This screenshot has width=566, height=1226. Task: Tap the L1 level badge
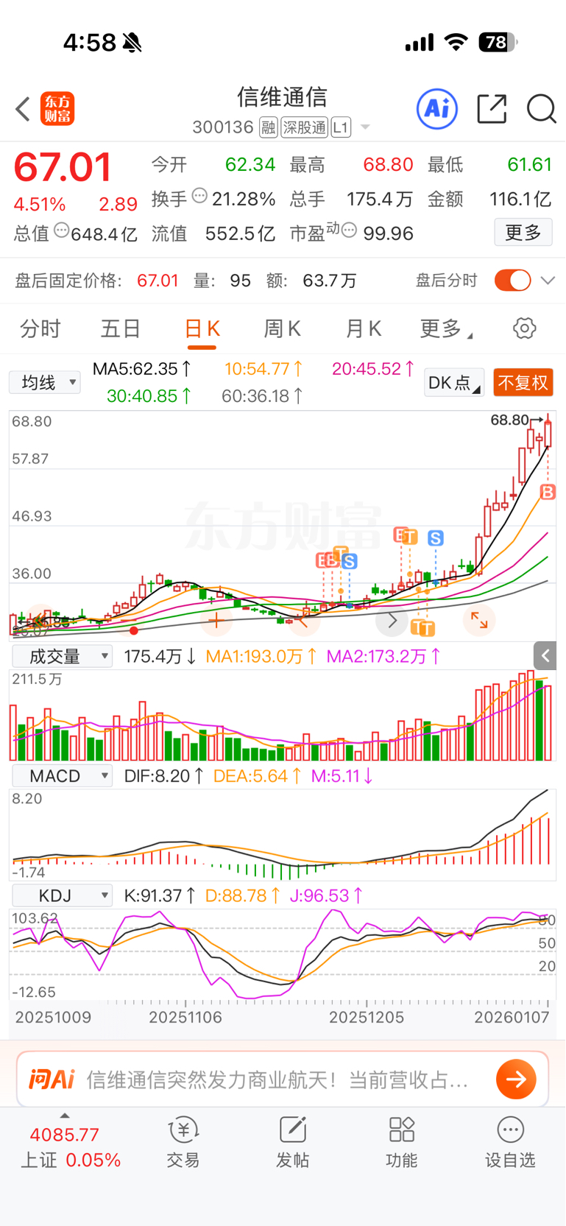pos(340,128)
